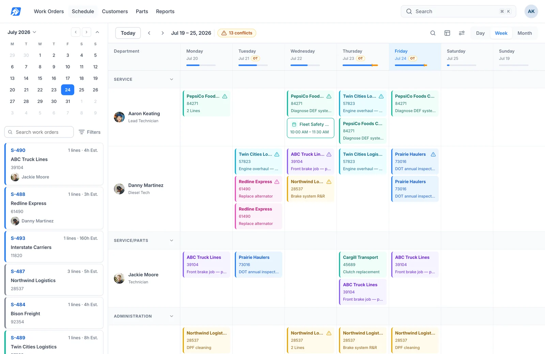The height and width of the screenshot is (354, 545).
Task: Click conflict warning on Wednesday ABC Truck Lines card
Action: (x=329, y=154)
